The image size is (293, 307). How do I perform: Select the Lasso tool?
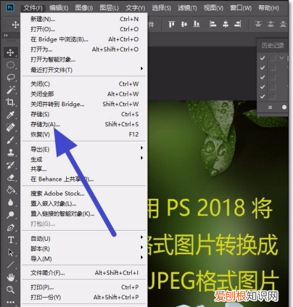[11, 77]
